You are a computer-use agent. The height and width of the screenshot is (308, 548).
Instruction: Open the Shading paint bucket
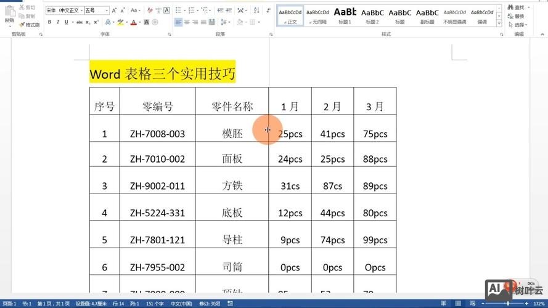tap(240, 22)
